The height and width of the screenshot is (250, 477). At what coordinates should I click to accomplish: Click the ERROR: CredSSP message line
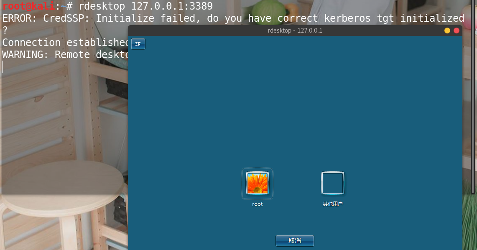click(233, 18)
